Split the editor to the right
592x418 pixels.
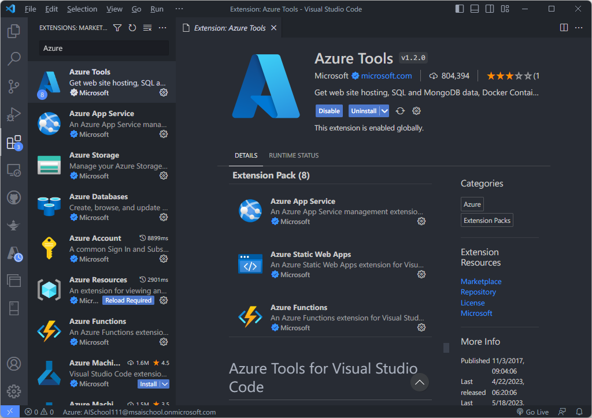[x=564, y=28]
